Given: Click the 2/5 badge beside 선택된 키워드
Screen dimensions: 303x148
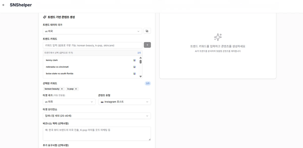Looking at the screenshot, I should click(148, 83).
